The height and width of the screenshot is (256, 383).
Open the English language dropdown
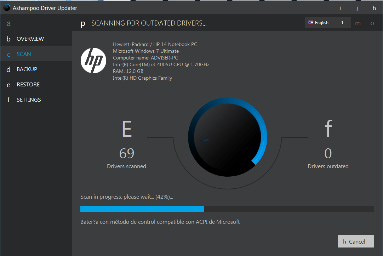[x=327, y=22]
